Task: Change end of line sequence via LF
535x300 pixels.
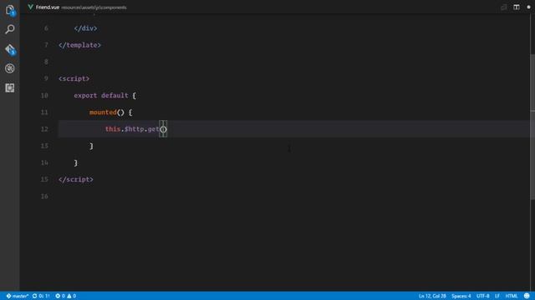Action: point(497,296)
